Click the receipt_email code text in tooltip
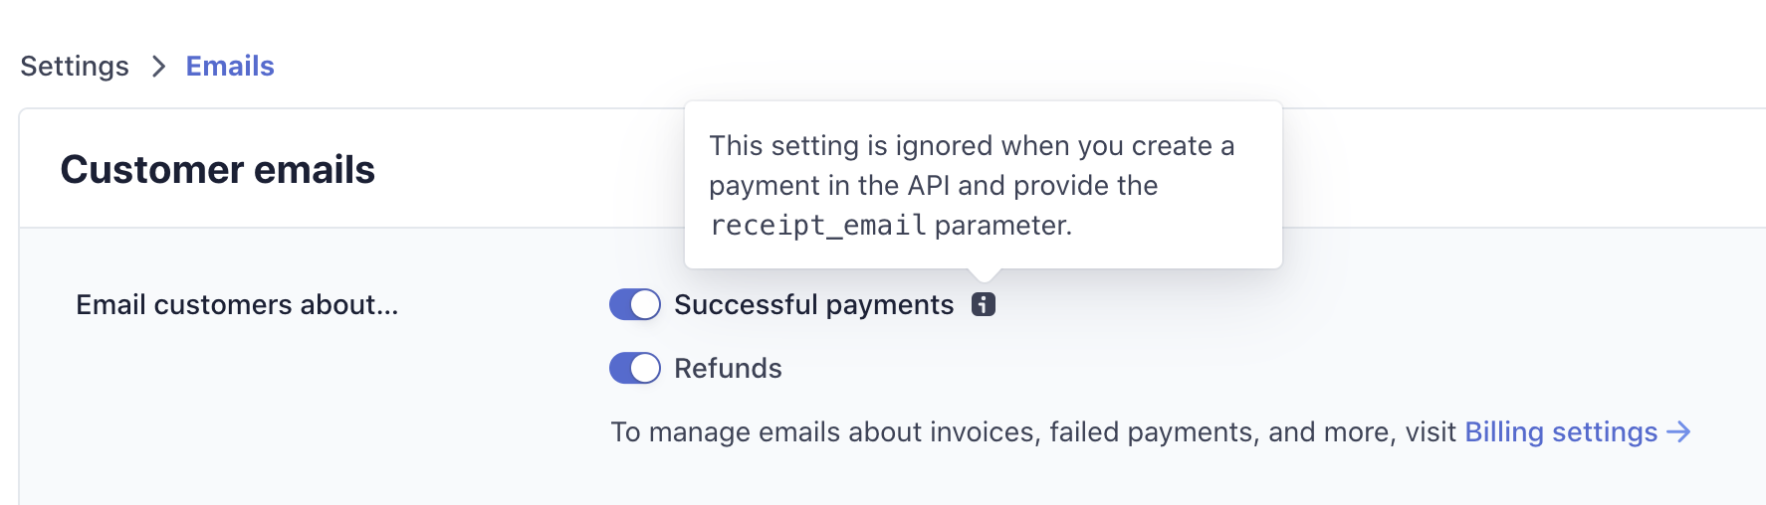The image size is (1766, 505). pos(817,226)
